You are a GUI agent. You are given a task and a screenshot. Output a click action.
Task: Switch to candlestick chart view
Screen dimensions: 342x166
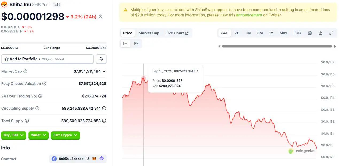pos(136,44)
